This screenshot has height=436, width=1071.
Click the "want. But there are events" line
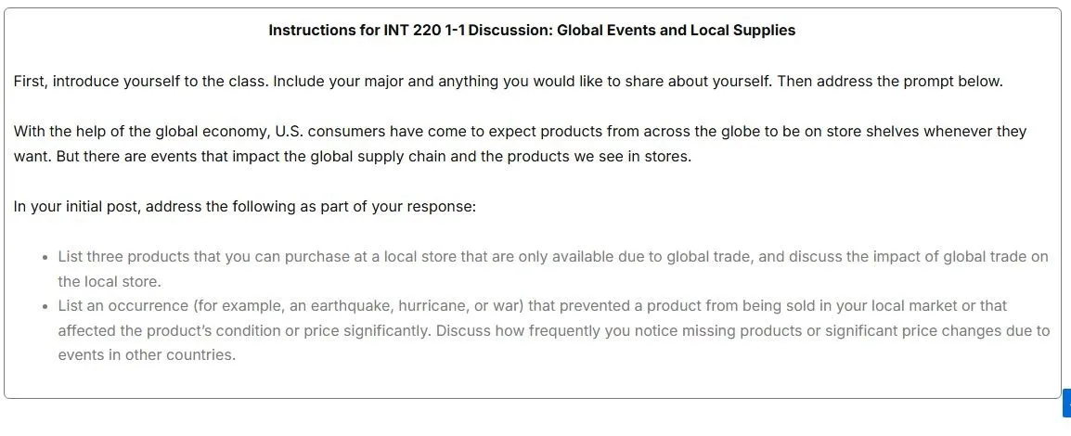point(353,156)
